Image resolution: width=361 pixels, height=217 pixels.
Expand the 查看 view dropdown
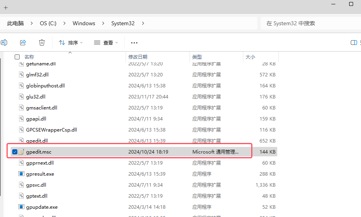[x=106, y=43]
